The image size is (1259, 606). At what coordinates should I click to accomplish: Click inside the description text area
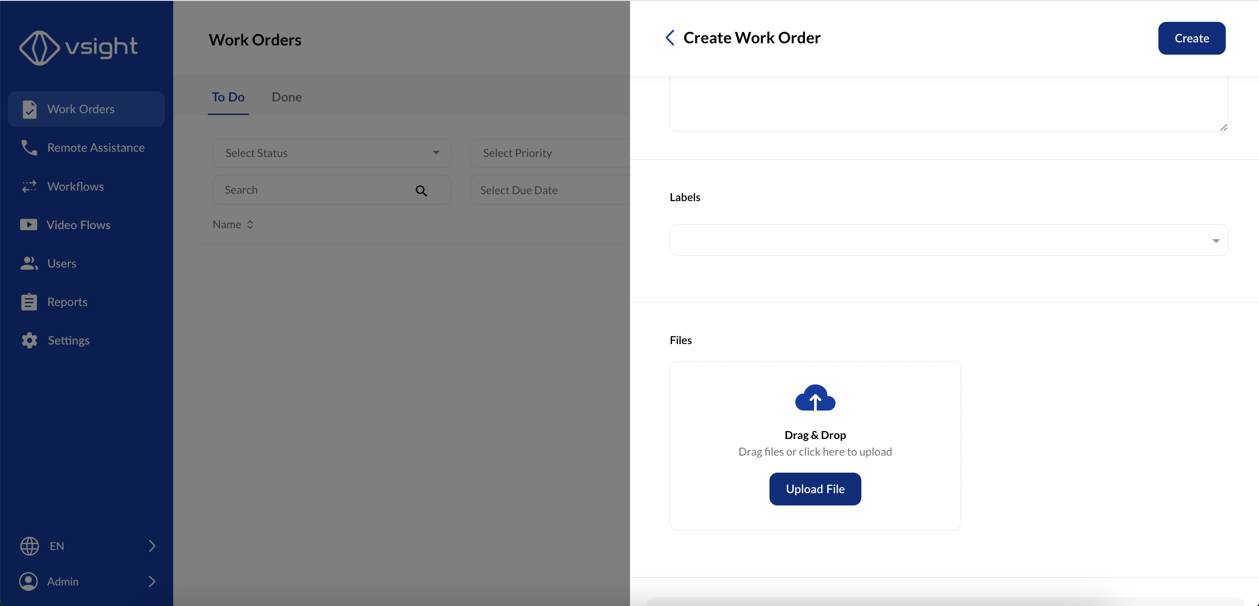[949, 104]
